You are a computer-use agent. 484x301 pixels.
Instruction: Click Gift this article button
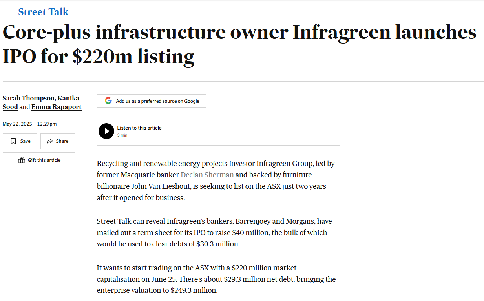coord(39,160)
